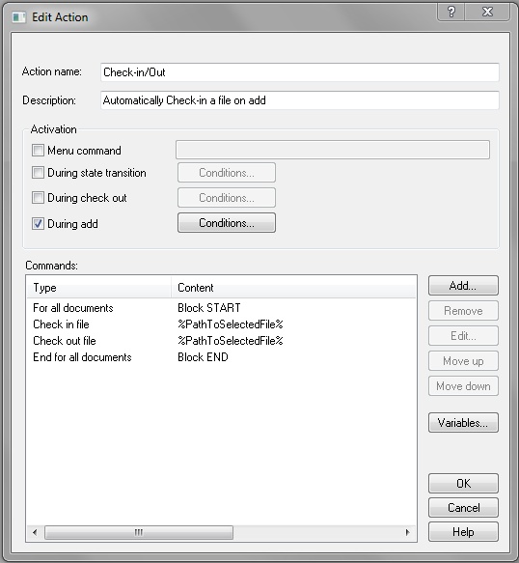
Task: Click the Content column header
Action: pyautogui.click(x=293, y=288)
